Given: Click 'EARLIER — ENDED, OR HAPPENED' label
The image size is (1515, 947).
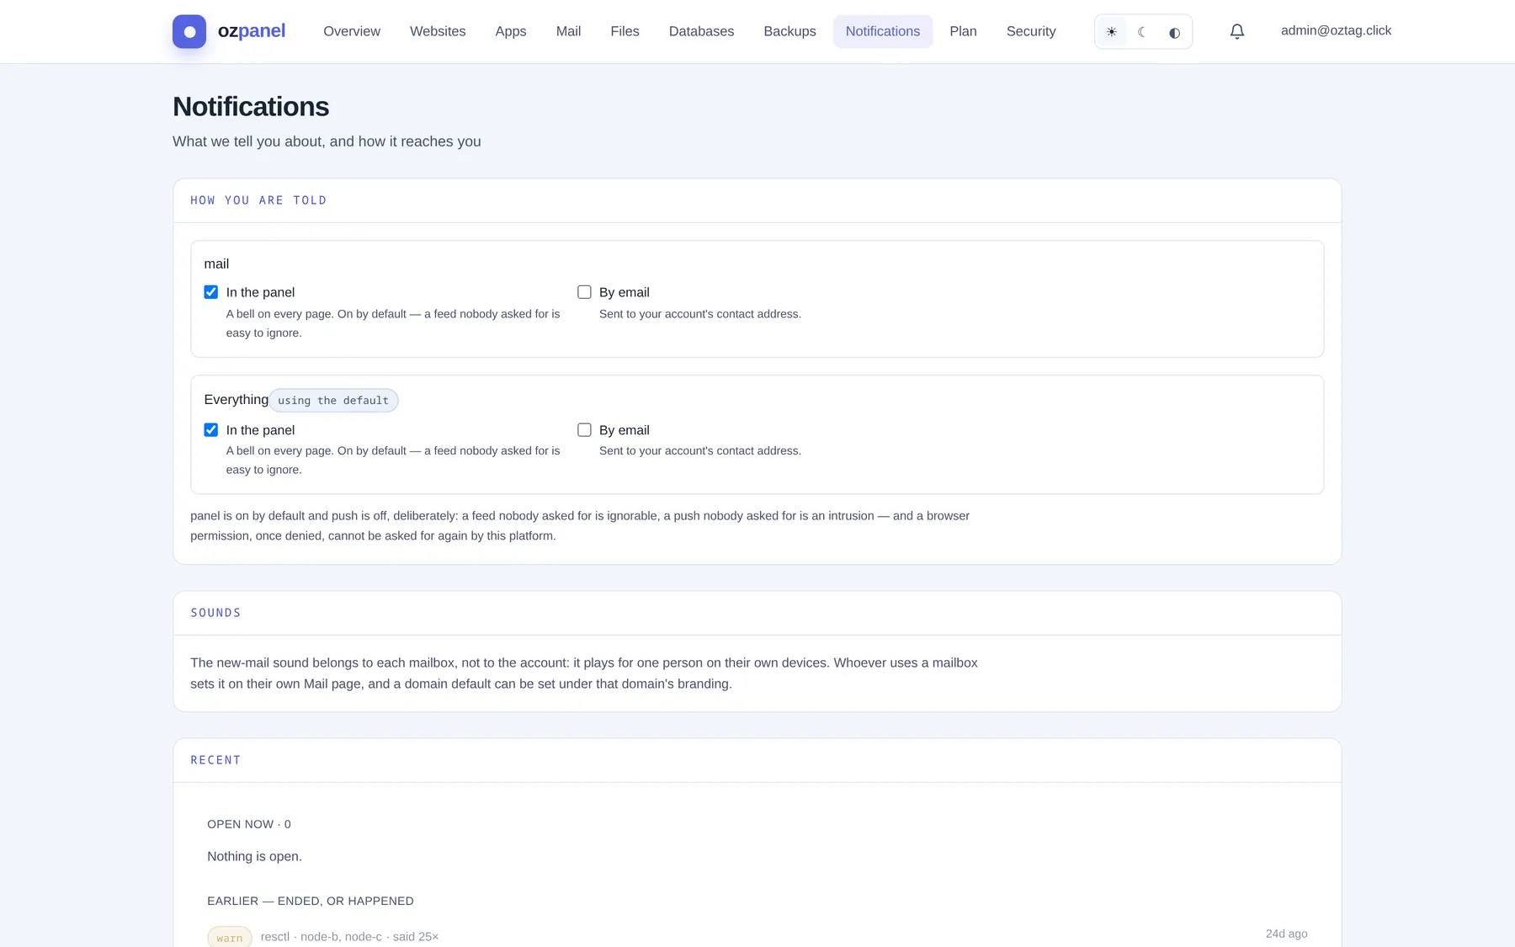Looking at the screenshot, I should pos(311,901).
